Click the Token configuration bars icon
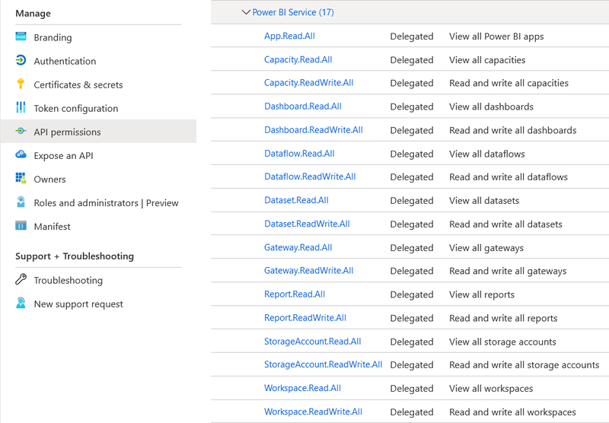Image resolution: width=609 pixels, height=423 pixels. (x=21, y=107)
